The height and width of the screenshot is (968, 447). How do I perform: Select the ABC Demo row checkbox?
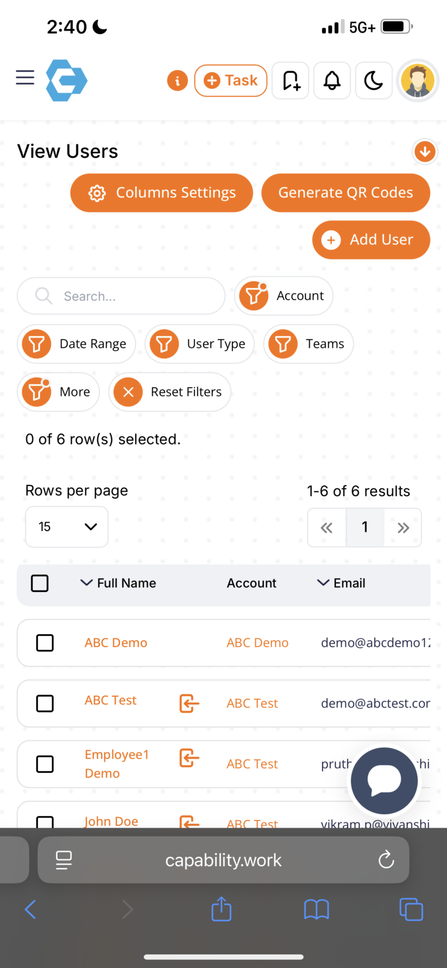[45, 643]
